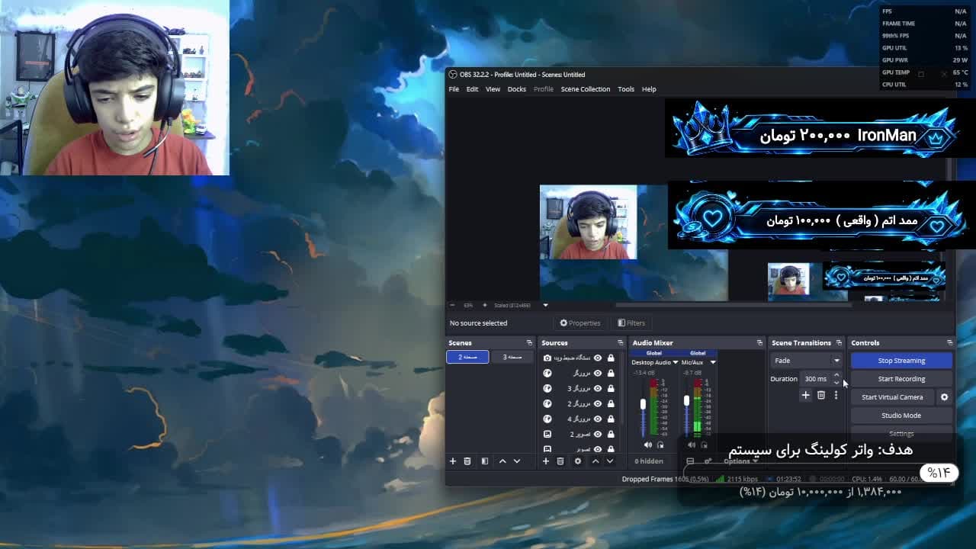The height and width of the screenshot is (549, 976).
Task: Remove the scene transition with trash icon
Action: click(821, 395)
